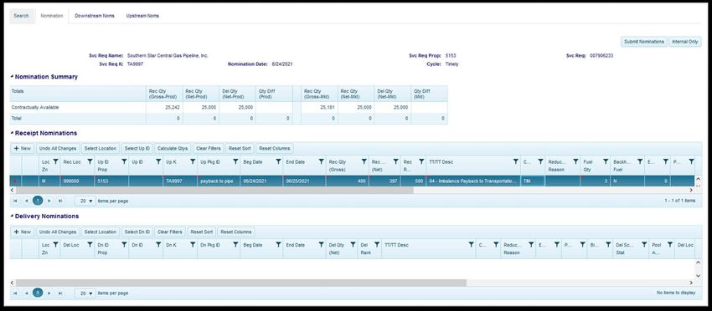712x311 pixels.
Task: Switch to the Search tab
Action: [21, 16]
